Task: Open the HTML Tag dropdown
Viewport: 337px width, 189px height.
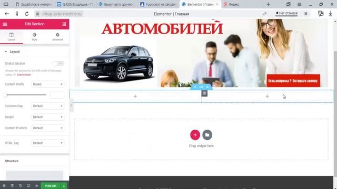Action: pyautogui.click(x=48, y=143)
